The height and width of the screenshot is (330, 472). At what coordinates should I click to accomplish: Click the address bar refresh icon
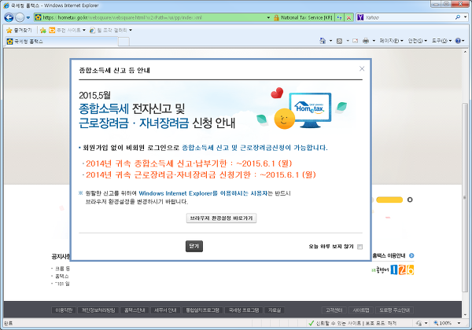tap(340, 17)
